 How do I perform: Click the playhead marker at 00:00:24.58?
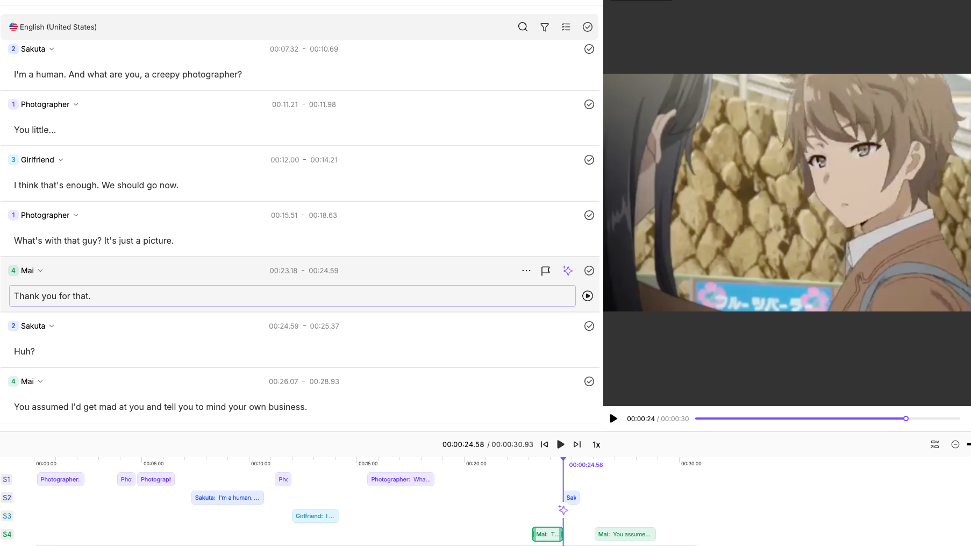click(x=563, y=460)
